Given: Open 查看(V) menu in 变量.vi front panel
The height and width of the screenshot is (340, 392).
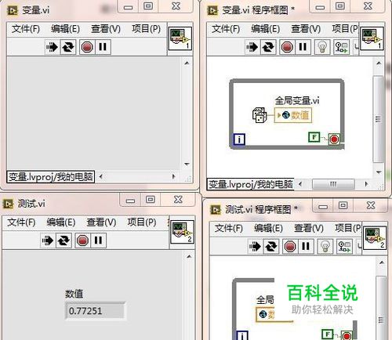Looking at the screenshot, I should point(106,29).
